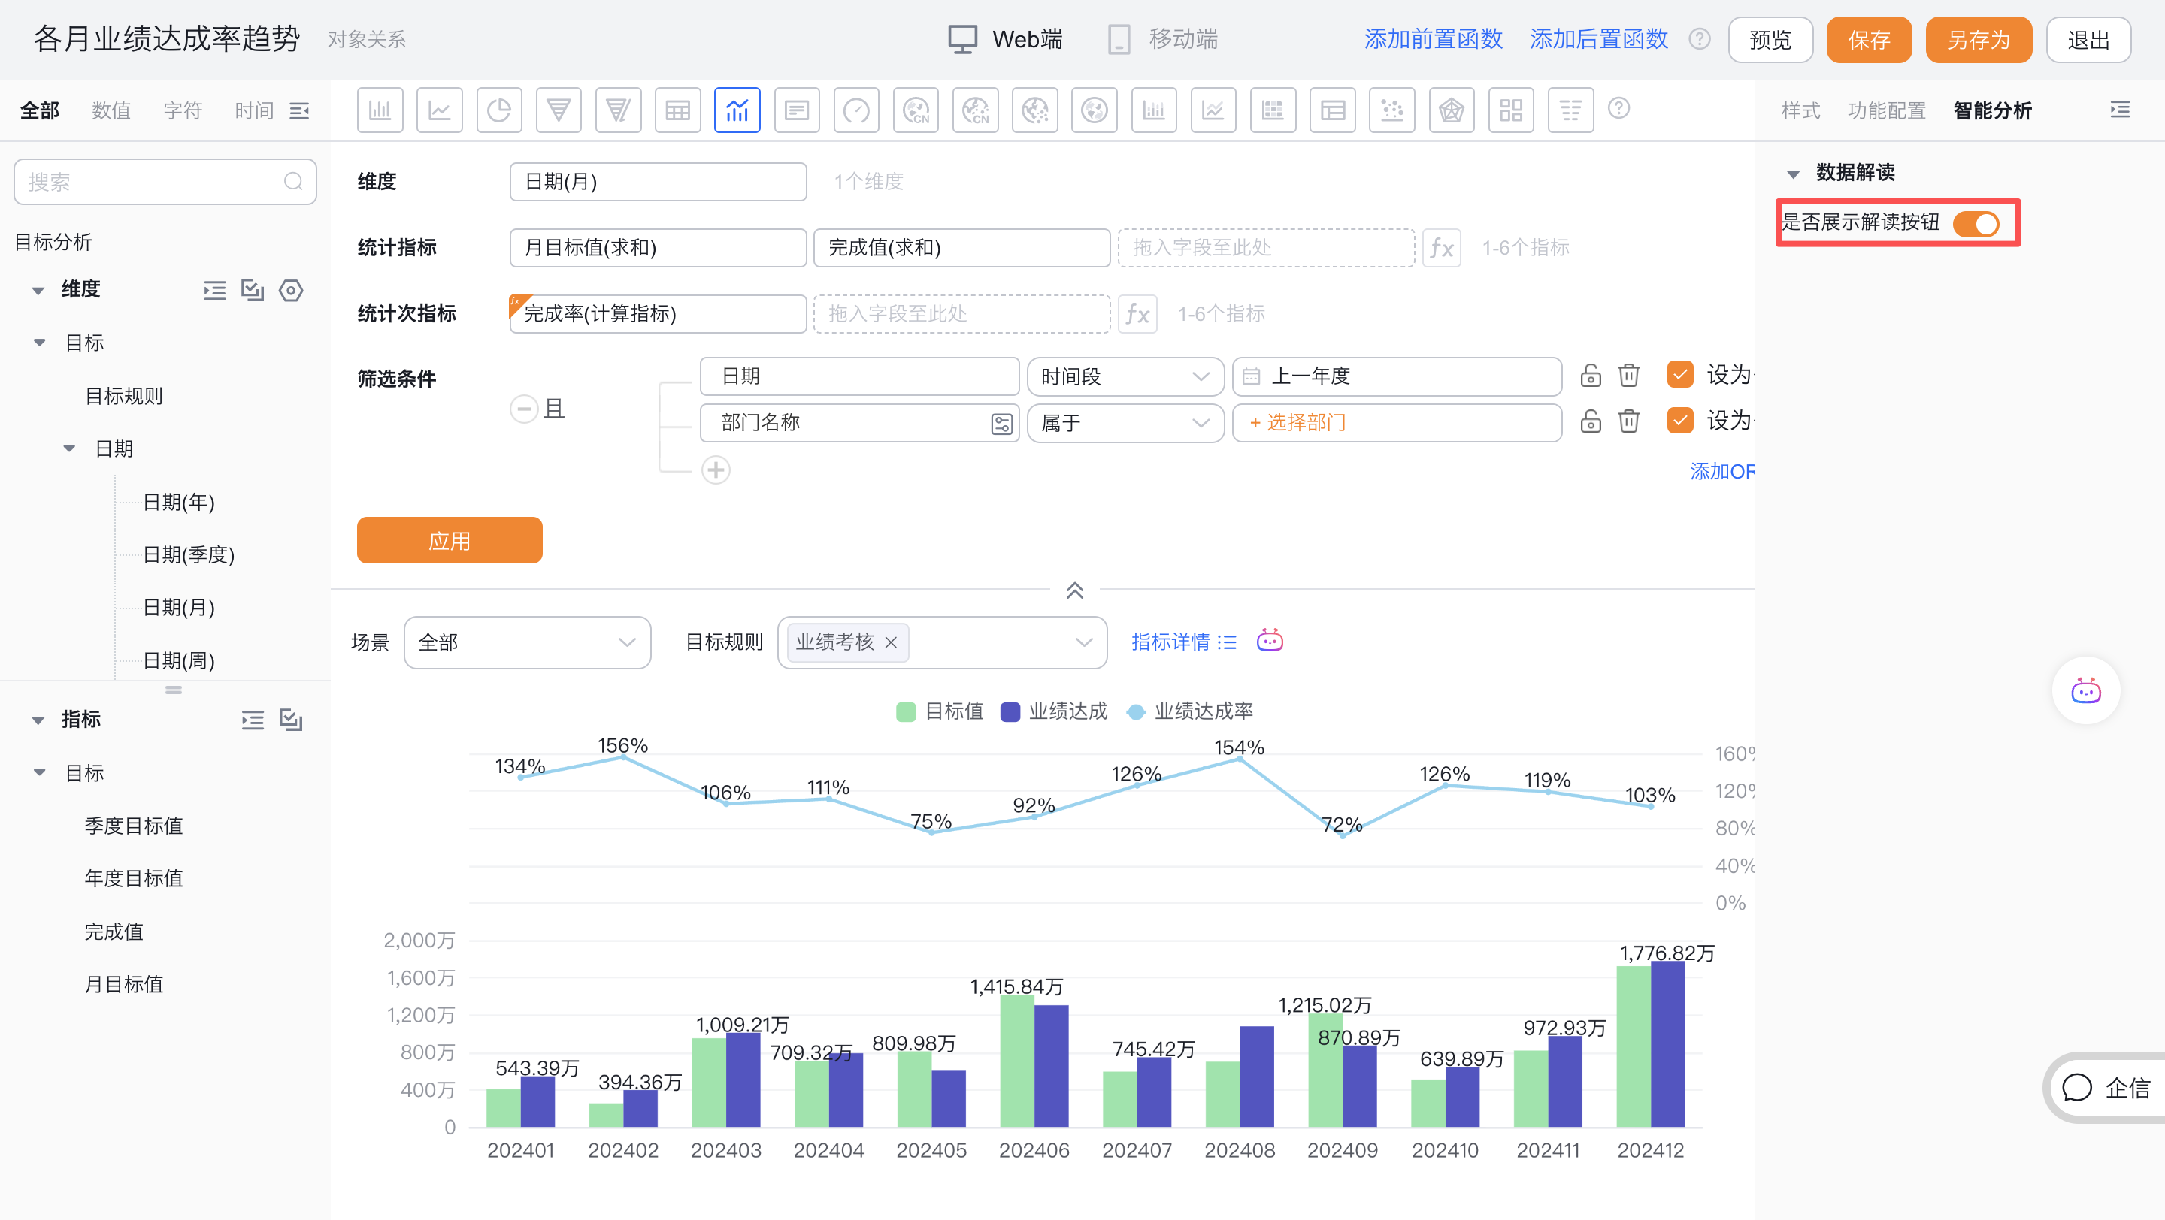This screenshot has width=2165, height=1220.
Task: Uncheck the 设为 checkbox on 部门名称 filter row
Action: tap(1679, 421)
